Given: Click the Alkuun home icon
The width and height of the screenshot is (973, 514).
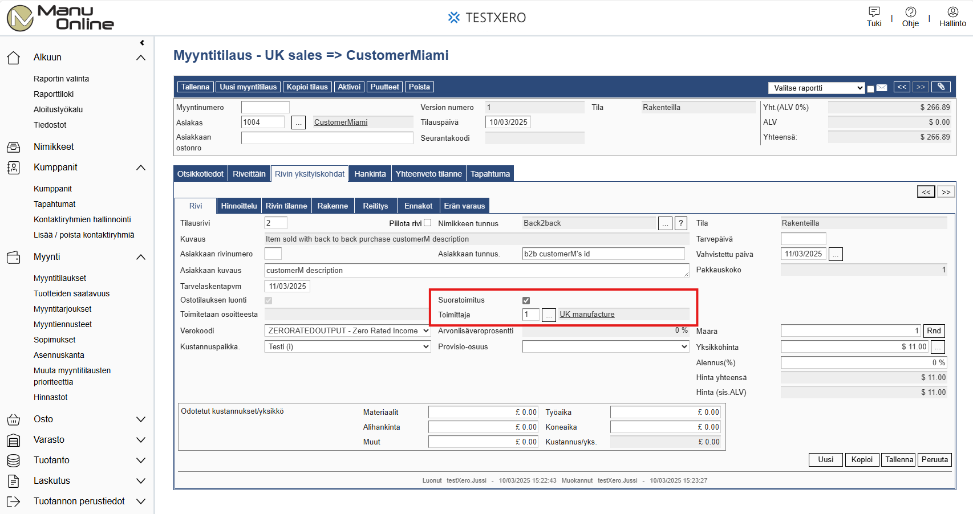Looking at the screenshot, I should (13, 58).
